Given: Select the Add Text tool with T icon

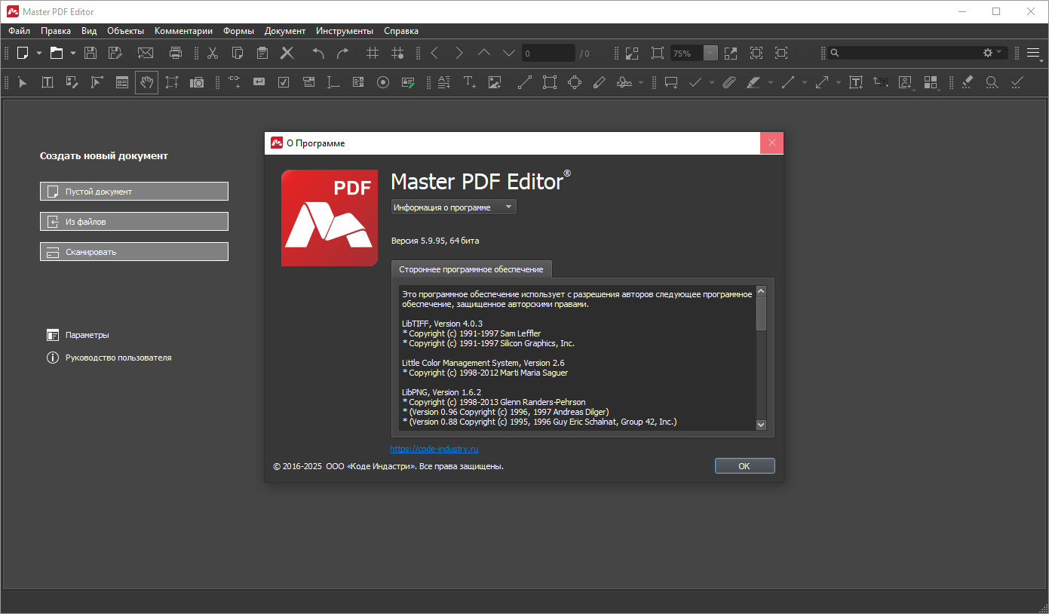Looking at the screenshot, I should 470,82.
